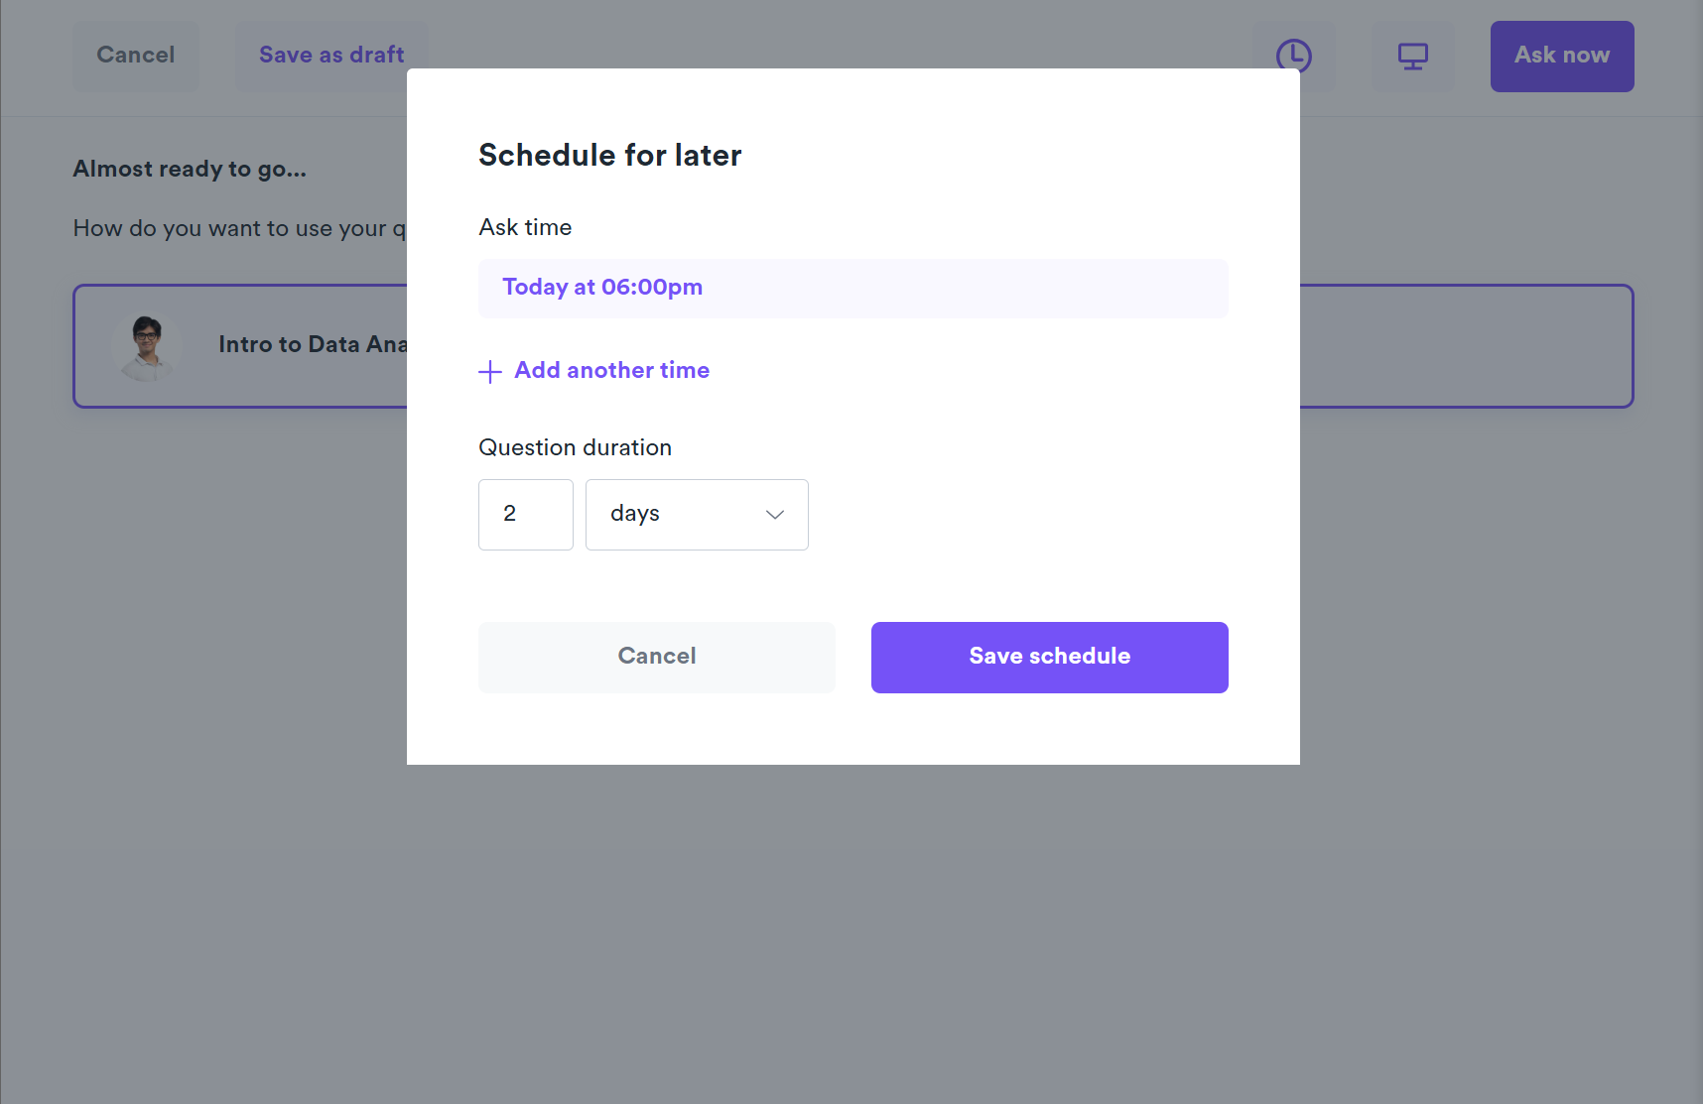Click the How do you want text
This screenshot has height=1104, width=1703.
tap(238, 229)
